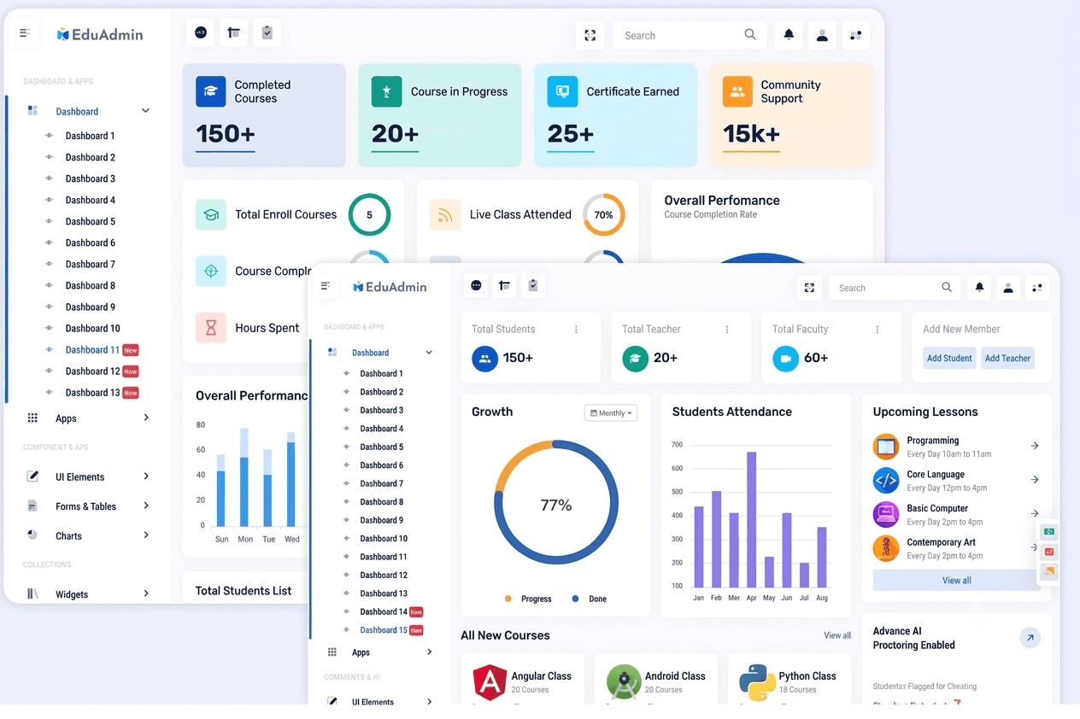This screenshot has width=1080, height=719.
Task: Click the search field in back window
Action: tap(688, 35)
